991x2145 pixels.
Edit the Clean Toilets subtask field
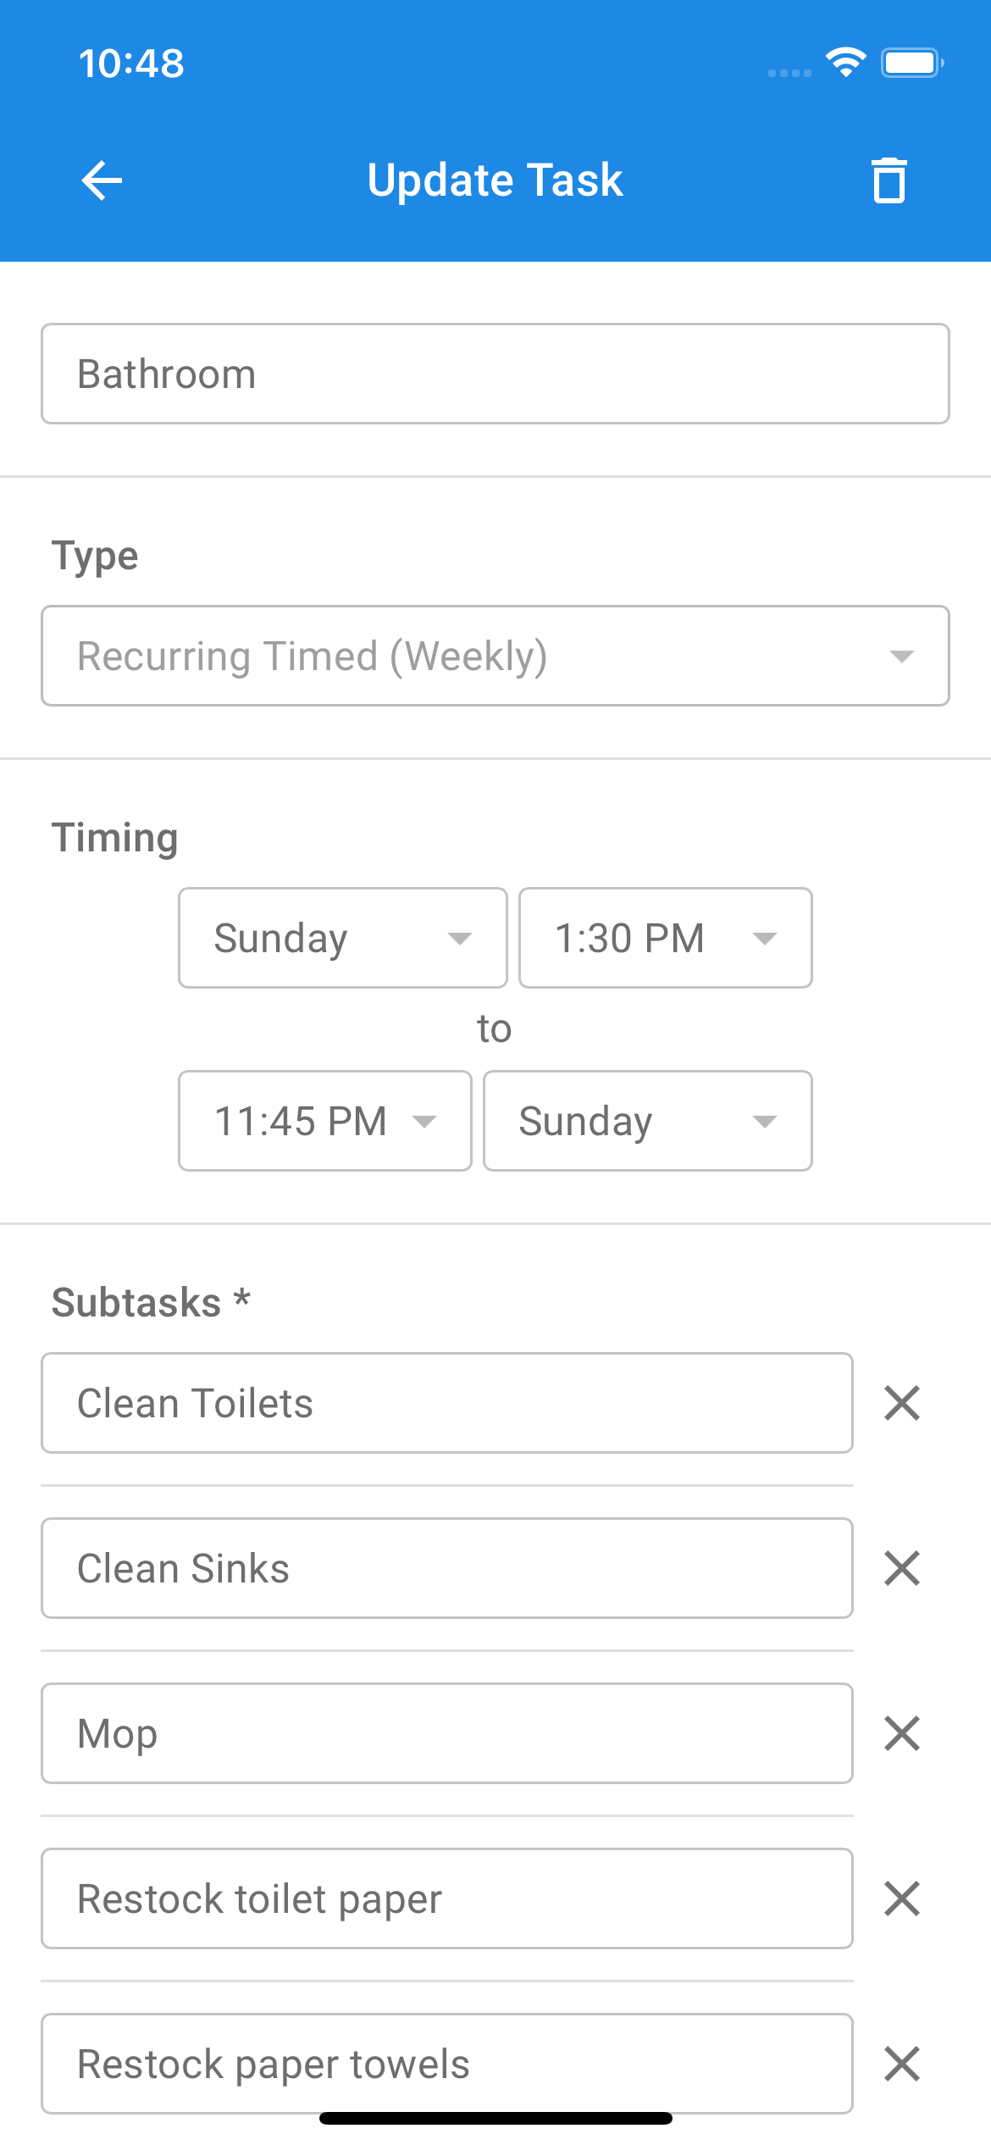[446, 1403]
